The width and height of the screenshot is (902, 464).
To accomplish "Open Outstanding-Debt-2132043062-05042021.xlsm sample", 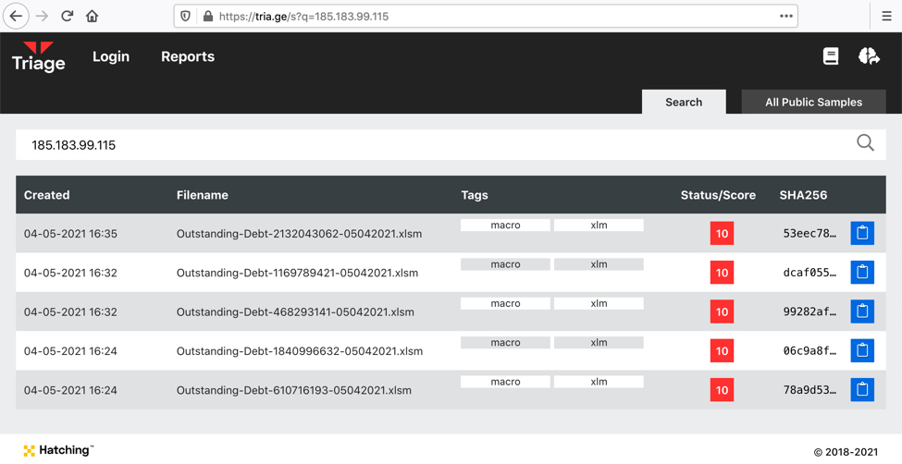I will (299, 234).
